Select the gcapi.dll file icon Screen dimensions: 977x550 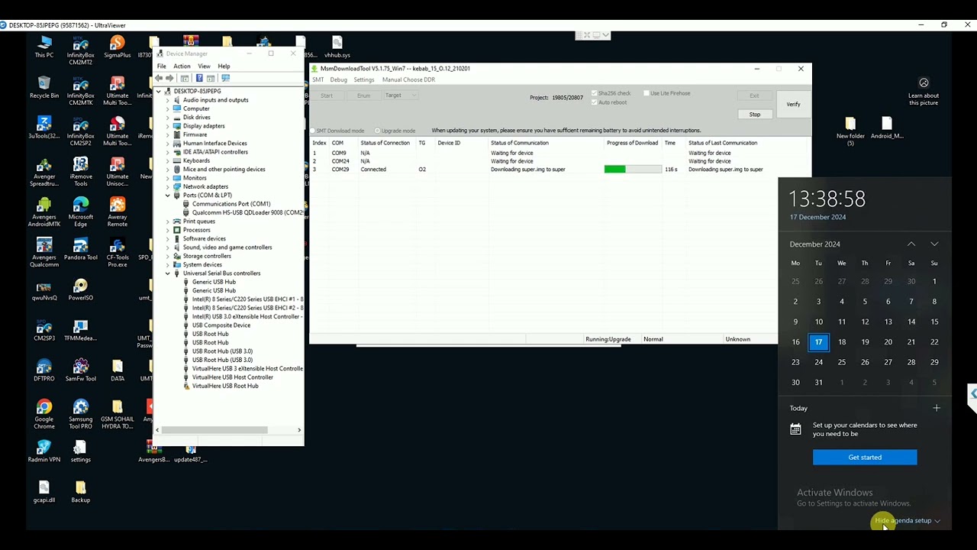point(44,493)
